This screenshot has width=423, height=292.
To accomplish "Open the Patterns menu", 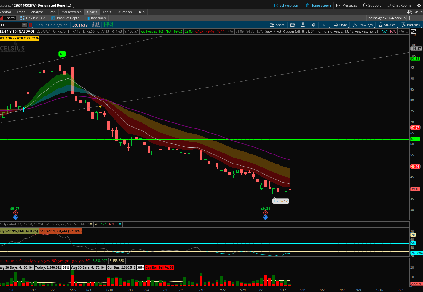I will pyautogui.click(x=410, y=25).
